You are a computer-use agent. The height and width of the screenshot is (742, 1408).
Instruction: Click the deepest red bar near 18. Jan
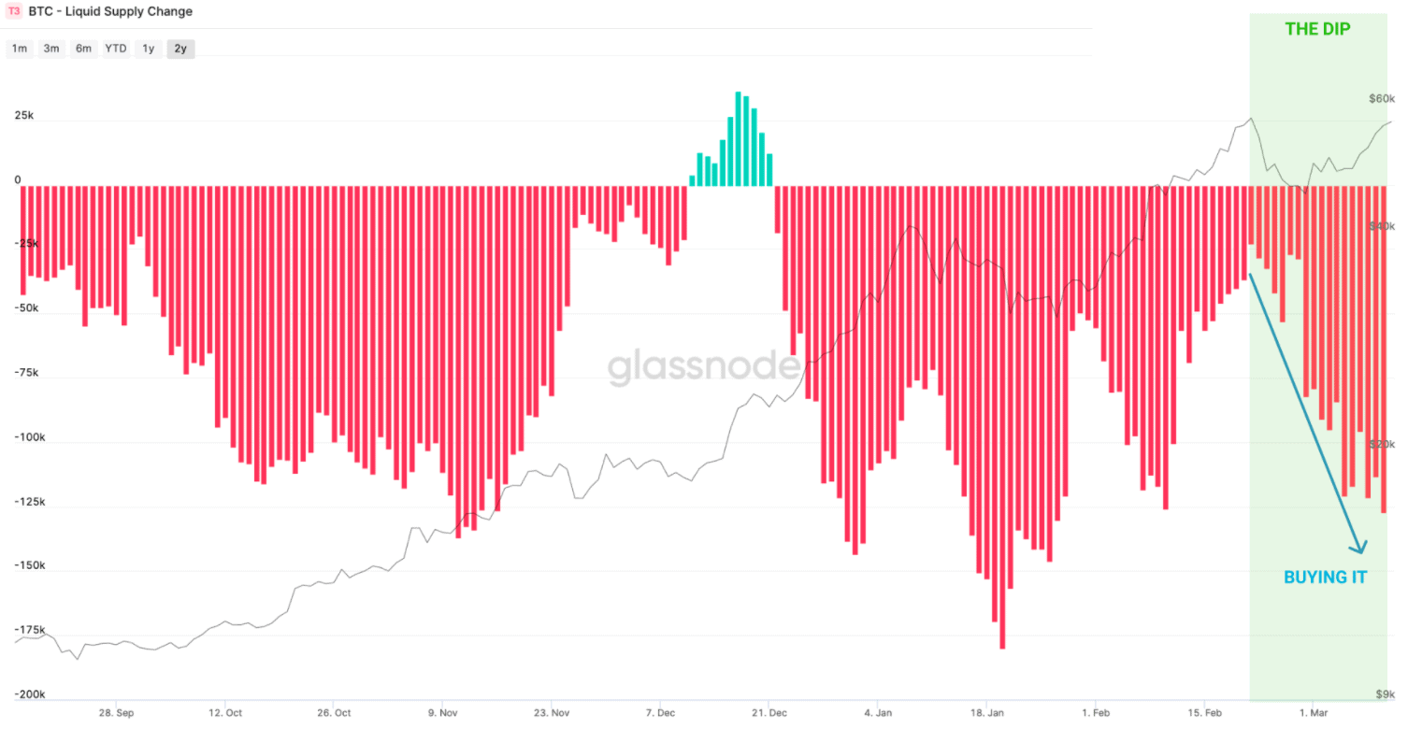pos(1002,417)
